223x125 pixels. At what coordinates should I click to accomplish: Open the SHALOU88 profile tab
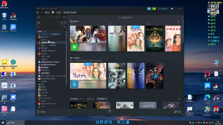[70, 12]
